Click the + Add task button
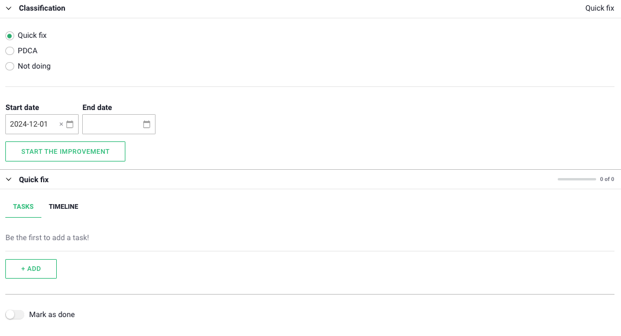Screen dimensions: 621x336 [x=31, y=269]
